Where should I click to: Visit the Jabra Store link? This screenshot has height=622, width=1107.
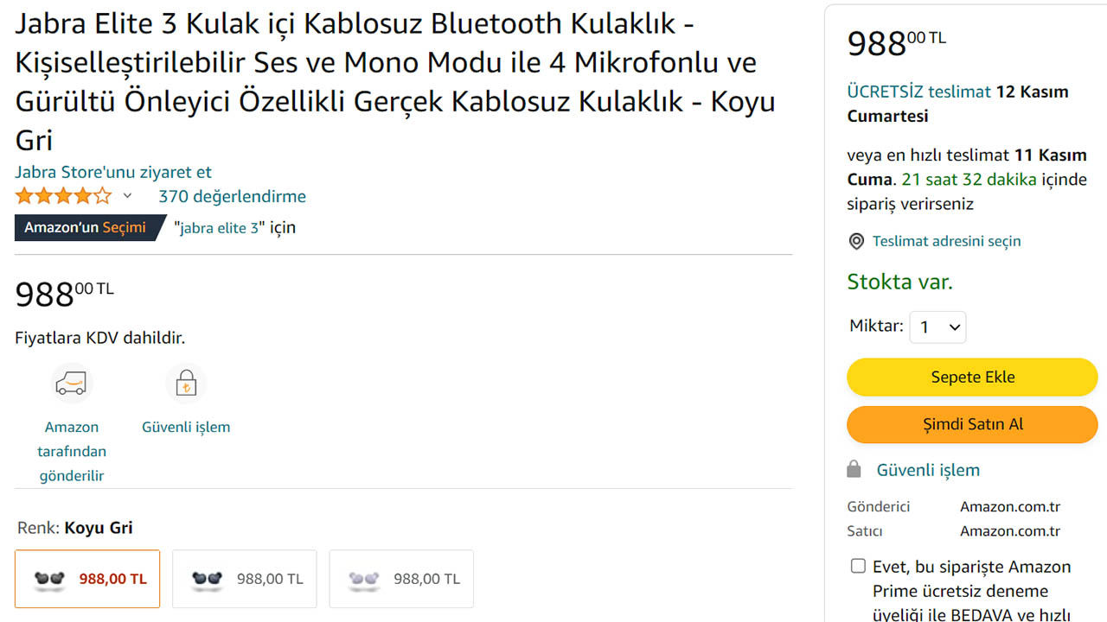coord(113,172)
